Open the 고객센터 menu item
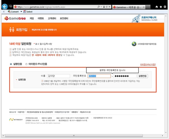 tap(52, 18)
